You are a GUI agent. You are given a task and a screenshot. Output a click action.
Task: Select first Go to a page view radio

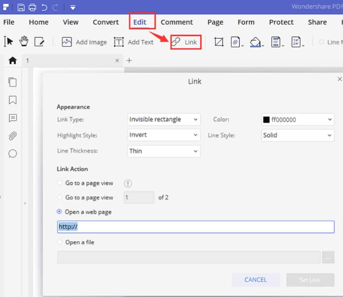coord(59,183)
